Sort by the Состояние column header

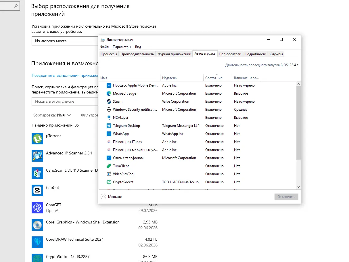[x=218, y=78]
